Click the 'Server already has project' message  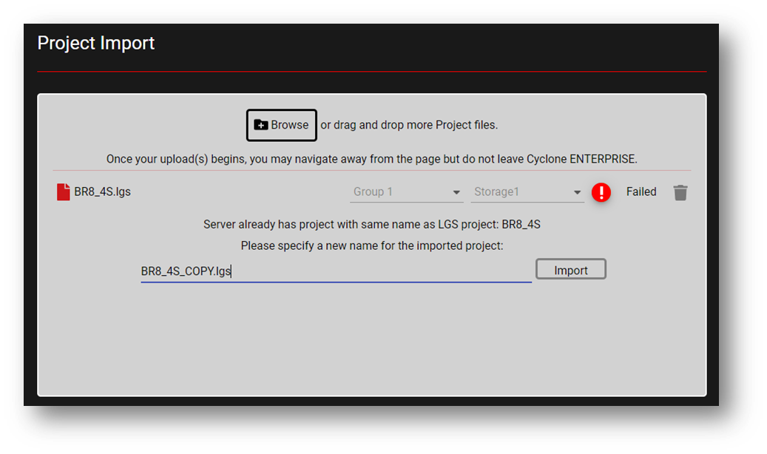(372, 225)
